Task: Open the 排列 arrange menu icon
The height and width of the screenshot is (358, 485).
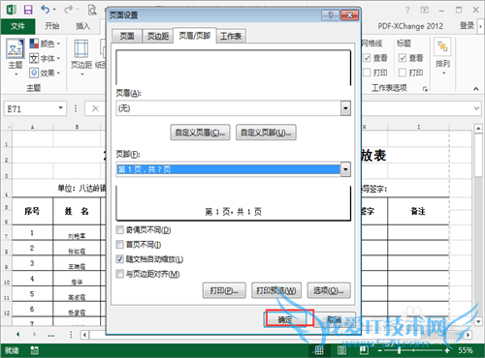Action: pos(442,47)
